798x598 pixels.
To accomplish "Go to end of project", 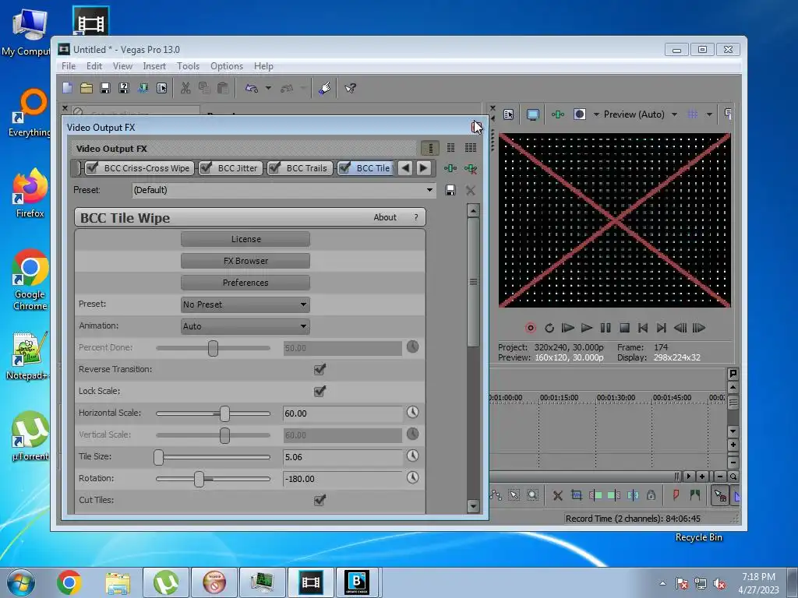I will [x=661, y=328].
